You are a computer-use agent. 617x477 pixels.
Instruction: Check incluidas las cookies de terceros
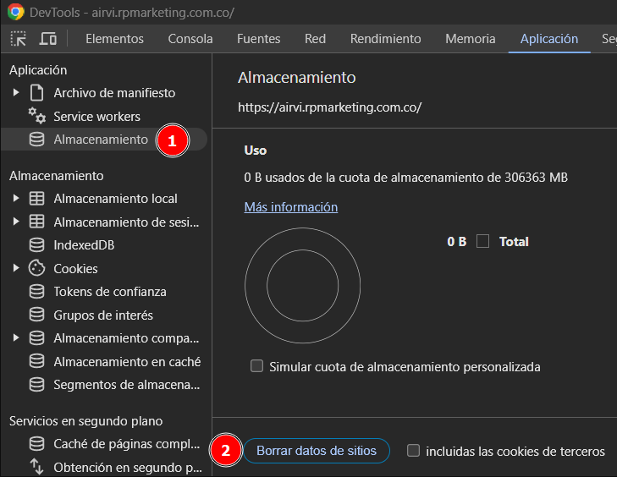point(413,451)
